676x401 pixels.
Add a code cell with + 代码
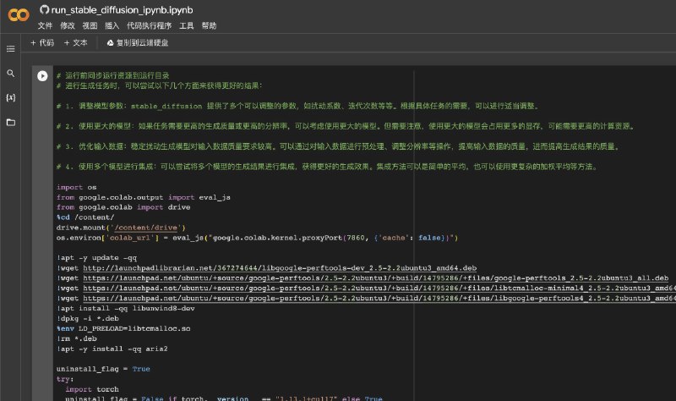(x=42, y=43)
